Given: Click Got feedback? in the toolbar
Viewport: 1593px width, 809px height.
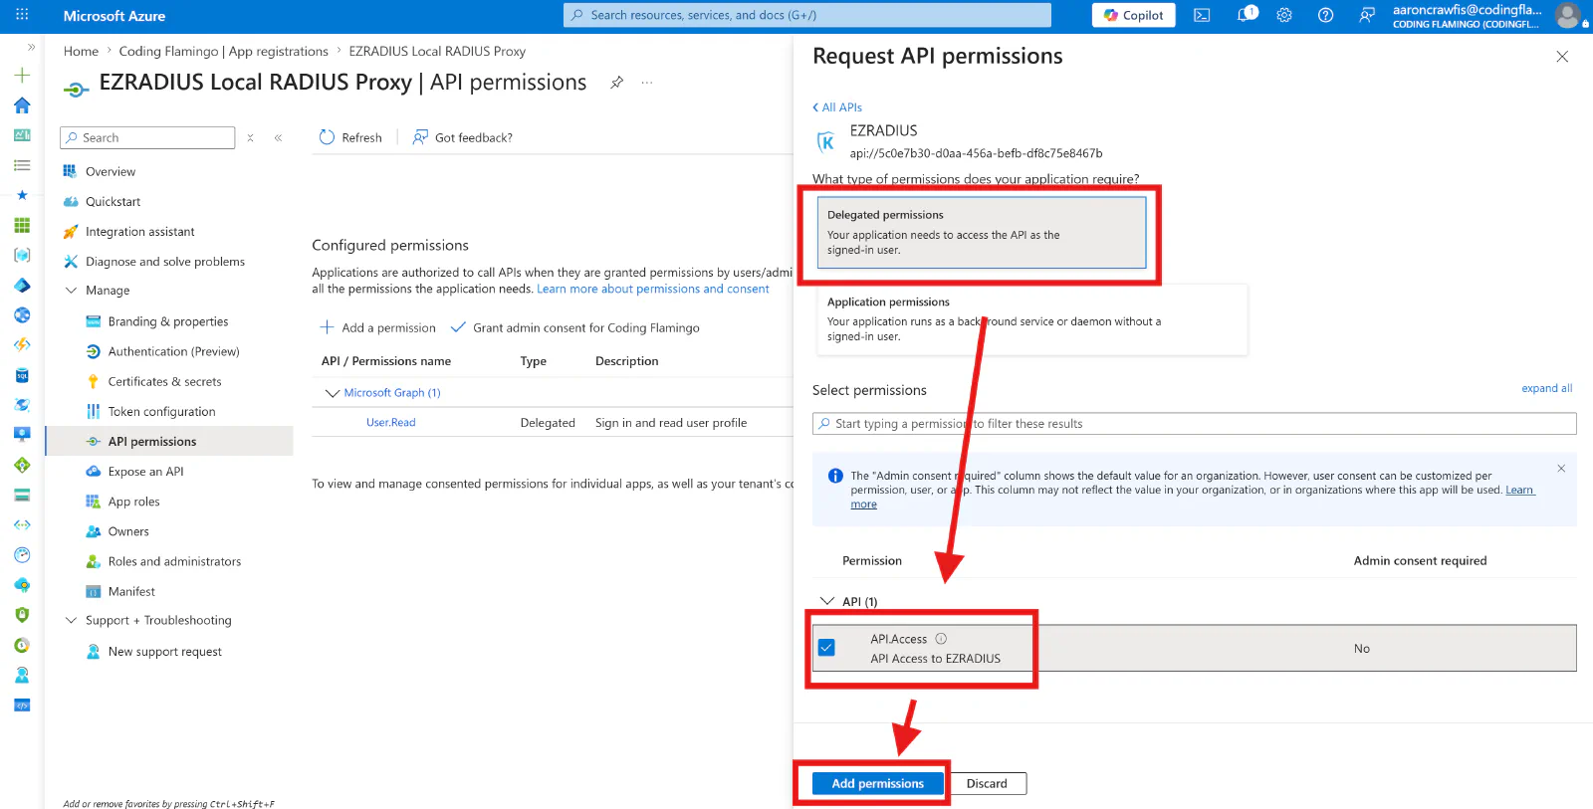Looking at the screenshot, I should point(463,137).
